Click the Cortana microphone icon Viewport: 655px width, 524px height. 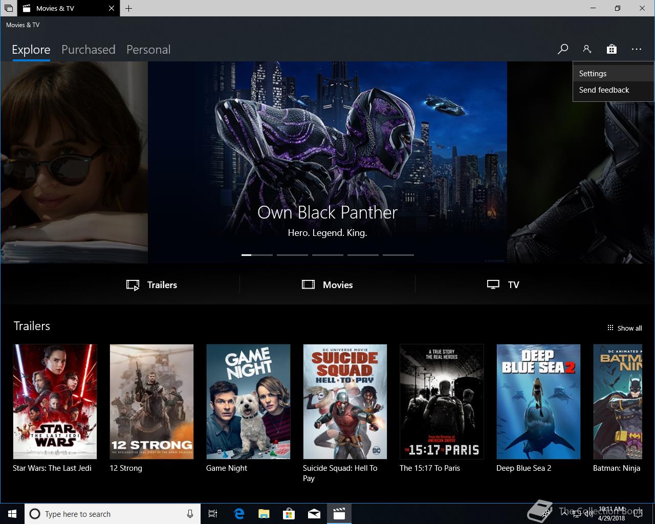point(190,514)
